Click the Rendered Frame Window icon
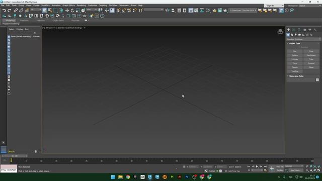Image resolution: width=322 pixels, height=181 pixels. point(220,10)
